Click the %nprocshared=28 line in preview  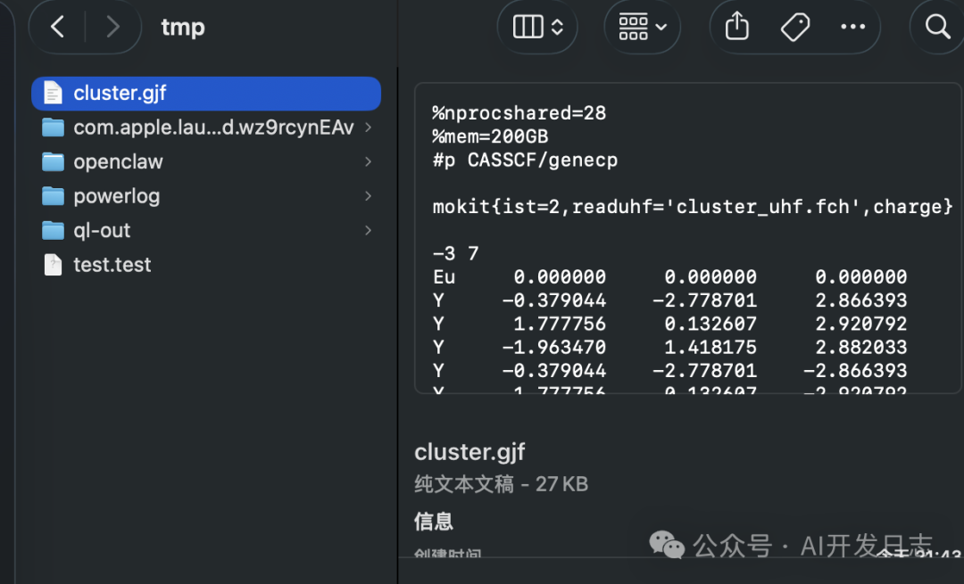[x=519, y=113]
